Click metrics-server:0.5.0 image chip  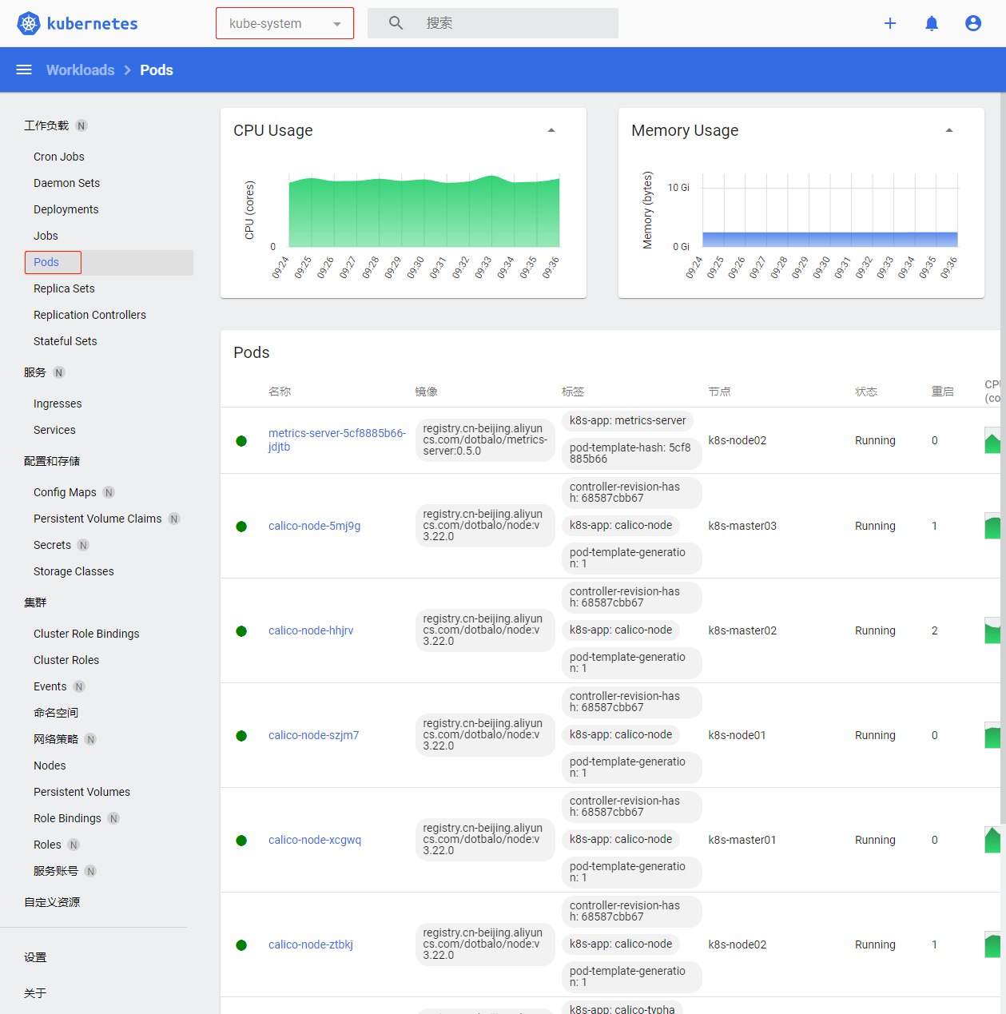(485, 440)
